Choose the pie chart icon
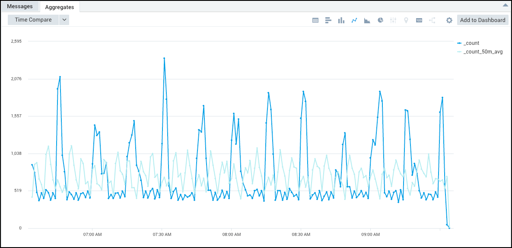 pyautogui.click(x=380, y=20)
